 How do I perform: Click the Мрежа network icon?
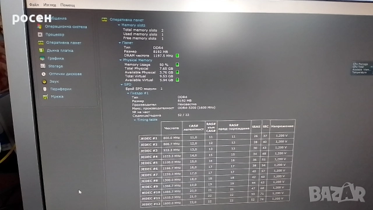point(45,97)
